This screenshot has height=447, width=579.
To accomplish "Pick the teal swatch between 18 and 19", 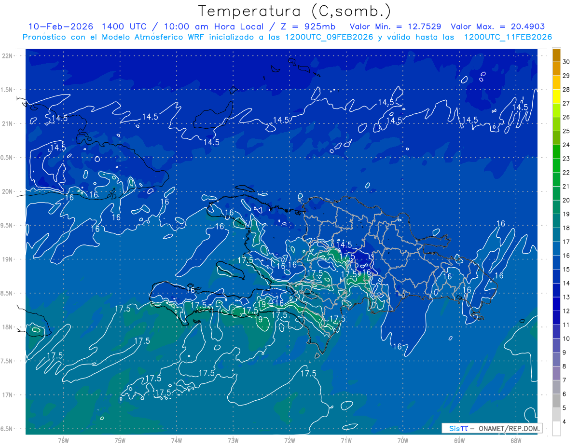I will 556,221.
